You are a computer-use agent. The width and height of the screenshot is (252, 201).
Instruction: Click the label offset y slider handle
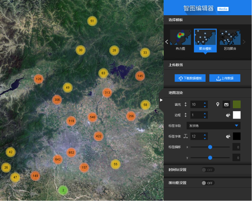pyautogui.click(x=210, y=158)
